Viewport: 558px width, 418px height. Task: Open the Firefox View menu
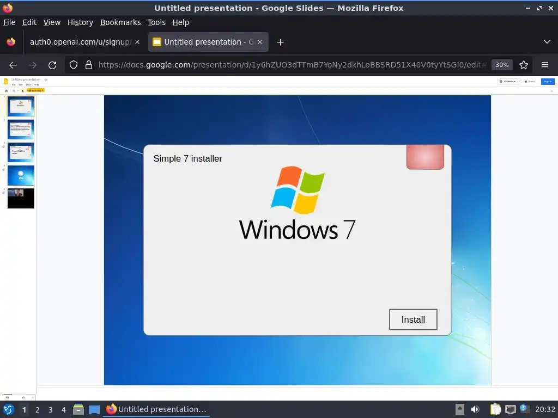tap(52, 22)
